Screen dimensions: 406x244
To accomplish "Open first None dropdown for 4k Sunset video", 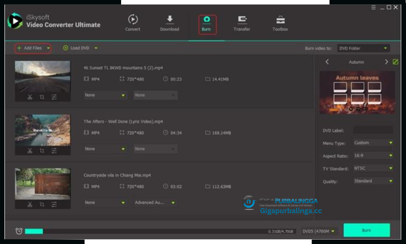I will [x=105, y=95].
